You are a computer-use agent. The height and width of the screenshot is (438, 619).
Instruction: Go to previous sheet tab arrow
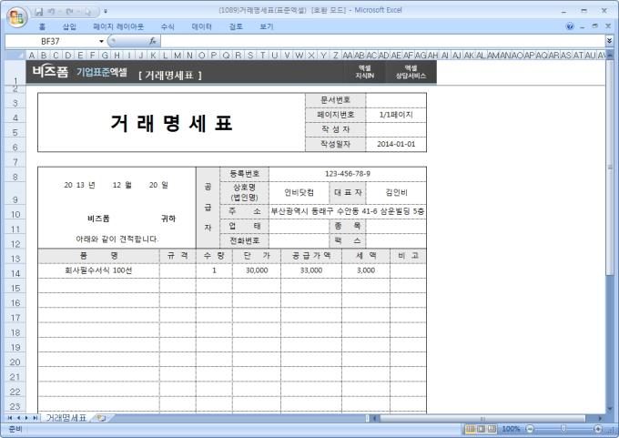pos(18,418)
